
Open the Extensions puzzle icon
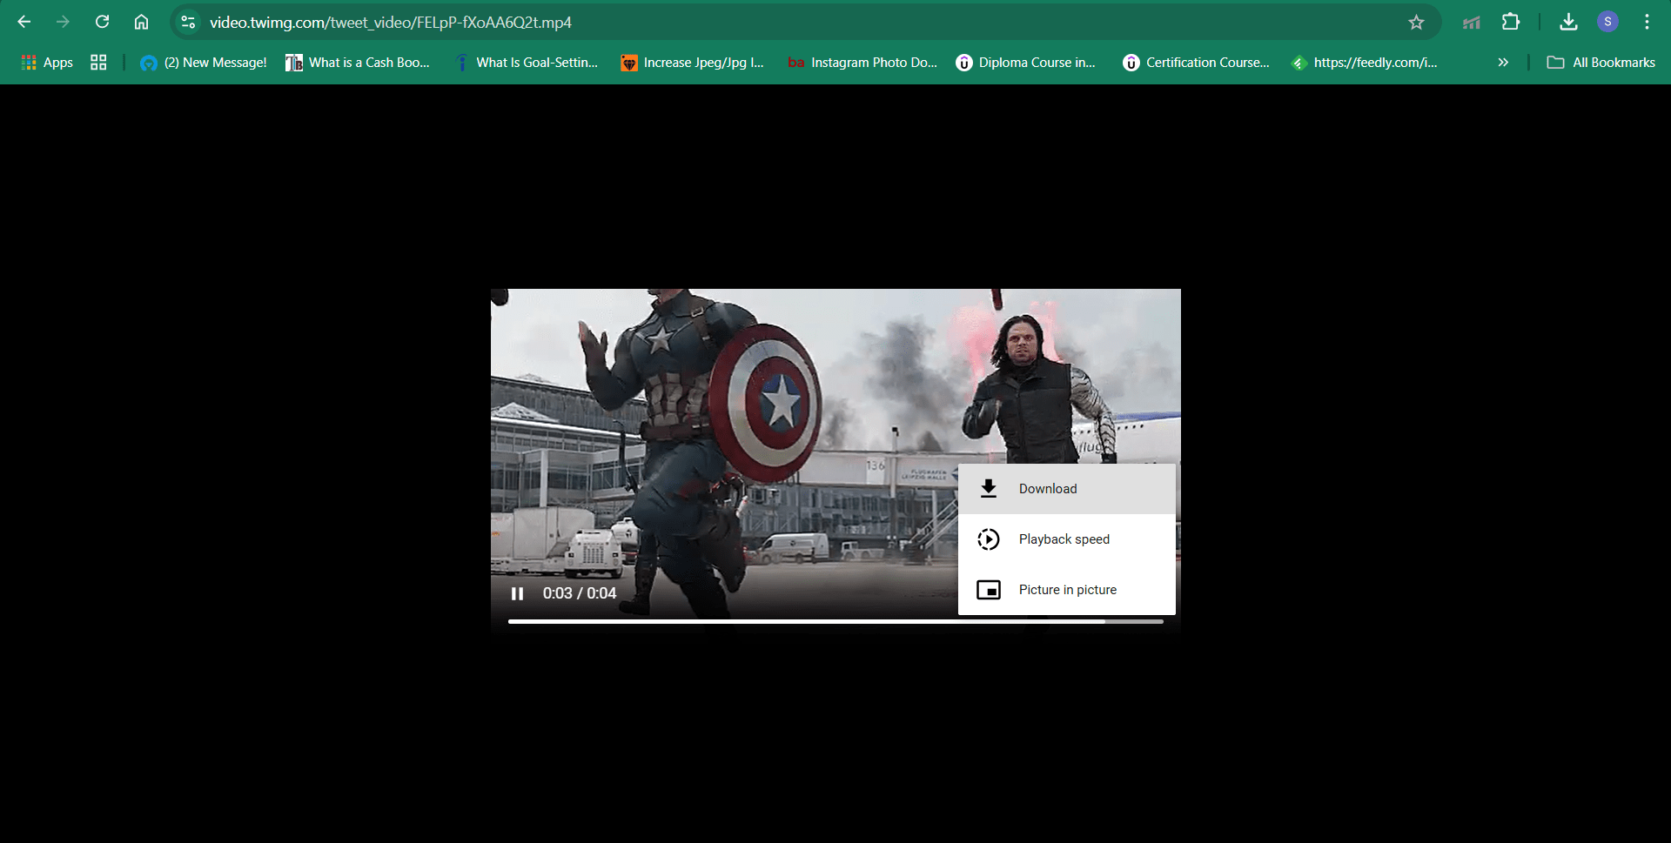coord(1511,22)
